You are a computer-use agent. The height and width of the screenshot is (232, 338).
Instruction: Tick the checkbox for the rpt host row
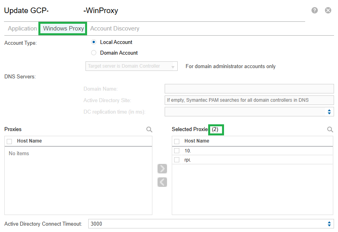pyautogui.click(x=177, y=160)
